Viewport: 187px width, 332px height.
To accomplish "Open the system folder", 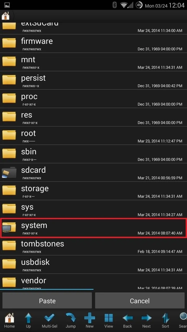I will [94, 228].
